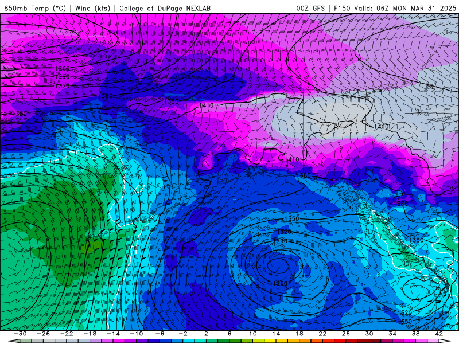
Task: Click the 10 colorbar label
Action: click(253, 334)
